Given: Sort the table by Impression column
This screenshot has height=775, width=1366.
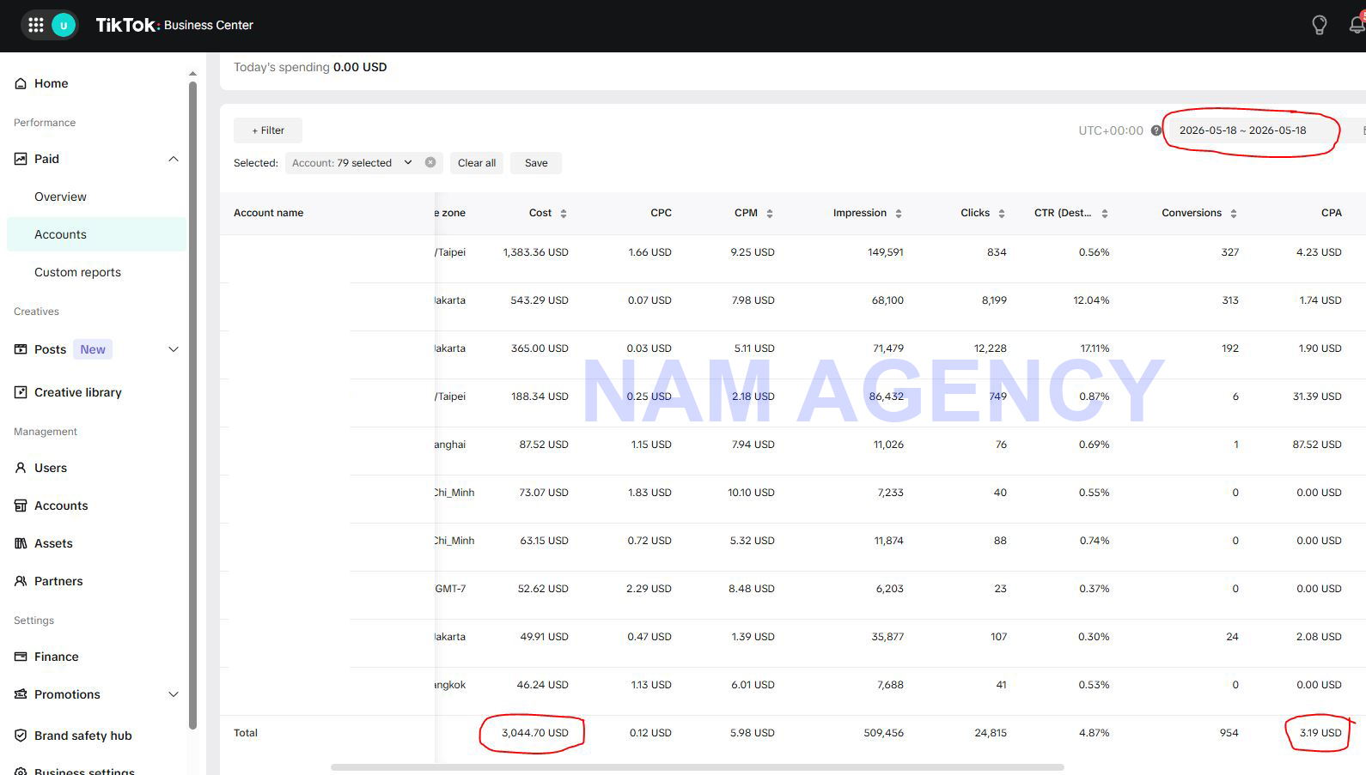Looking at the screenshot, I should (x=899, y=214).
